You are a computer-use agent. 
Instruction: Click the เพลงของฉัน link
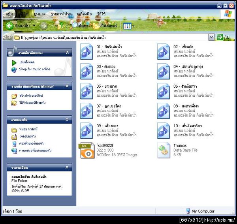[27, 136]
